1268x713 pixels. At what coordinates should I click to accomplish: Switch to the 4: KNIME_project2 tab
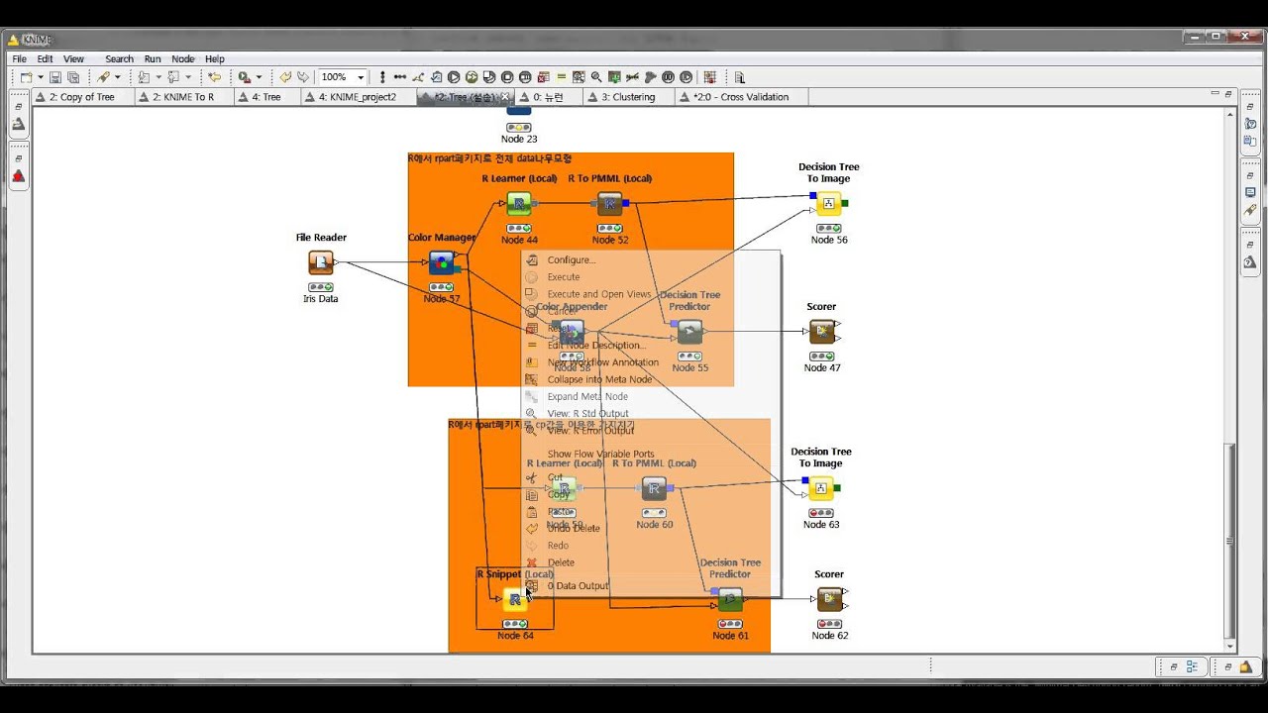point(358,97)
